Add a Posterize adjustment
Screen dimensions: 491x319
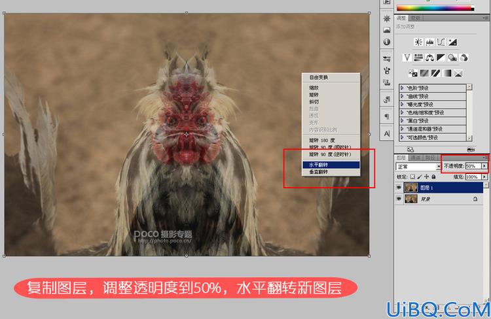point(424,73)
